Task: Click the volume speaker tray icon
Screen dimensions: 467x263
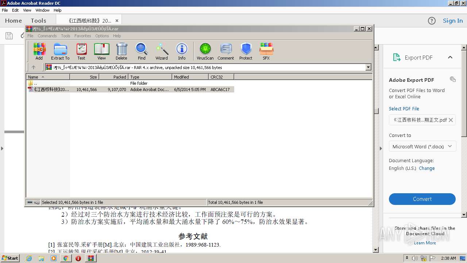Action: click(415, 258)
